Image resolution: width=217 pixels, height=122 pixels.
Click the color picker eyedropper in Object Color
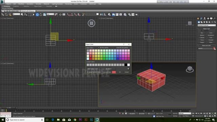coord(129,69)
